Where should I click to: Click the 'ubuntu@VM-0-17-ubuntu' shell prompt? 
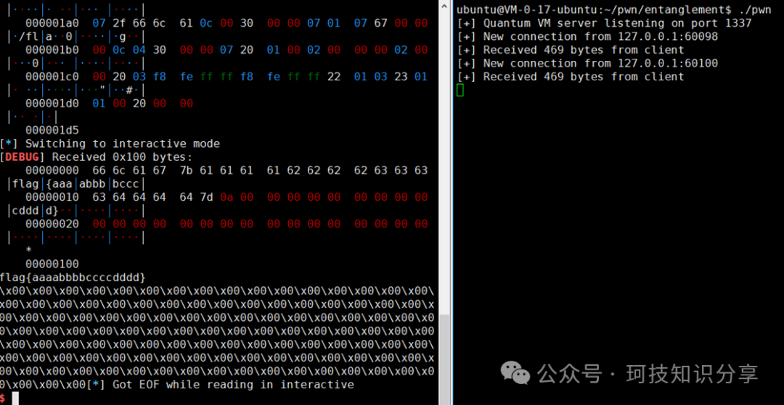(594, 9)
